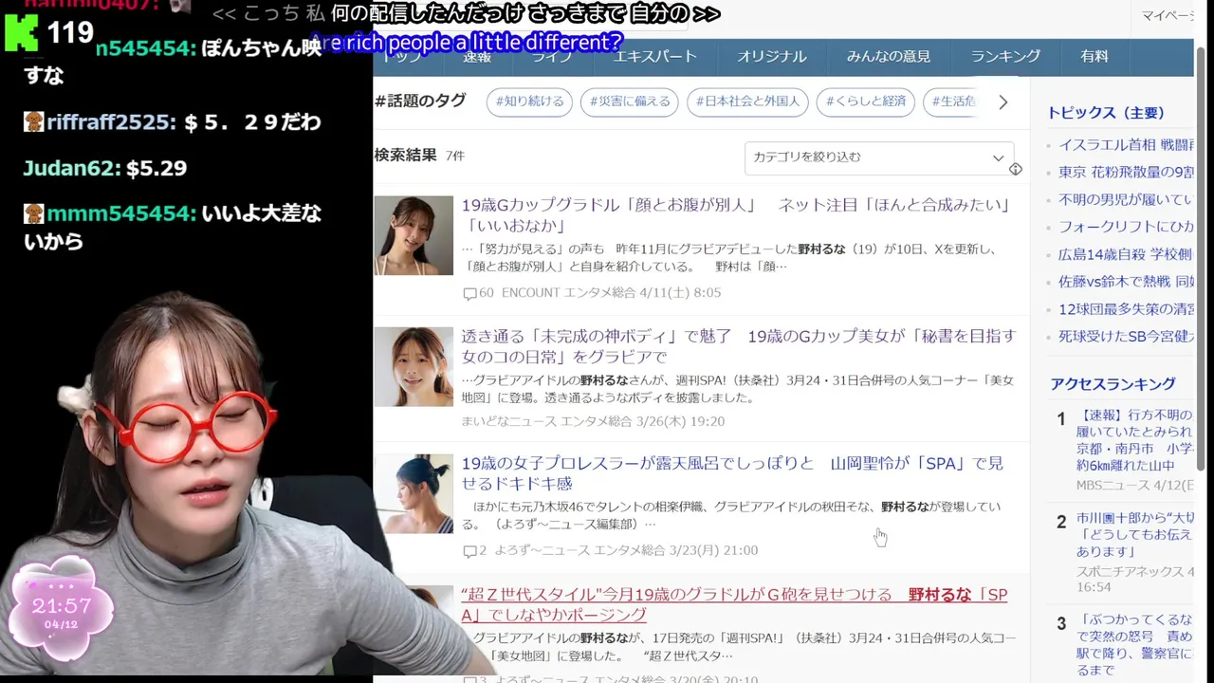Click the 検索結果 7件 results count
This screenshot has width=1214, height=683.
[419, 156]
